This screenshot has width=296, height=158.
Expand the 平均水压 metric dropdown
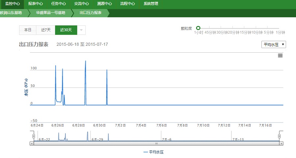click(x=274, y=44)
